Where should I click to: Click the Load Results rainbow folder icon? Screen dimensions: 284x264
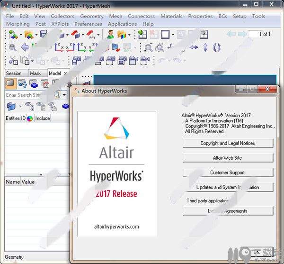[122, 34]
